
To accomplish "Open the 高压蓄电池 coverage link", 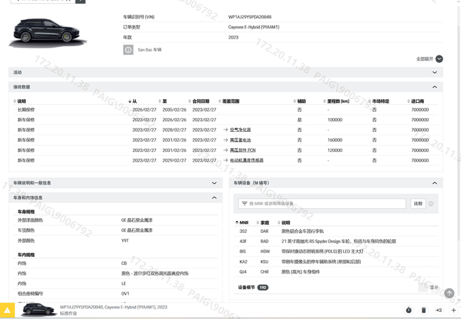I will pos(240,140).
